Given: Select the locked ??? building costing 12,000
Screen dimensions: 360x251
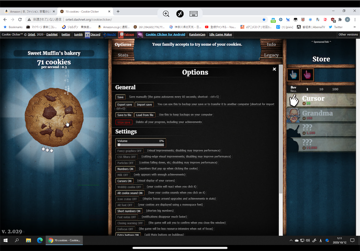Looking at the screenshot, I should (x=321, y=144).
